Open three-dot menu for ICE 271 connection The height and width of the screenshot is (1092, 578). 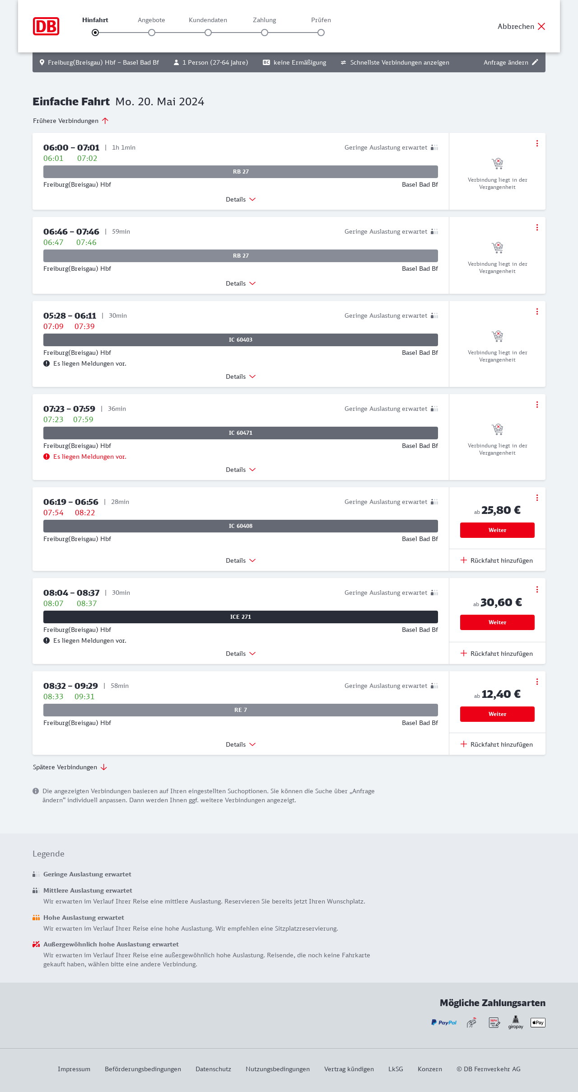(537, 589)
